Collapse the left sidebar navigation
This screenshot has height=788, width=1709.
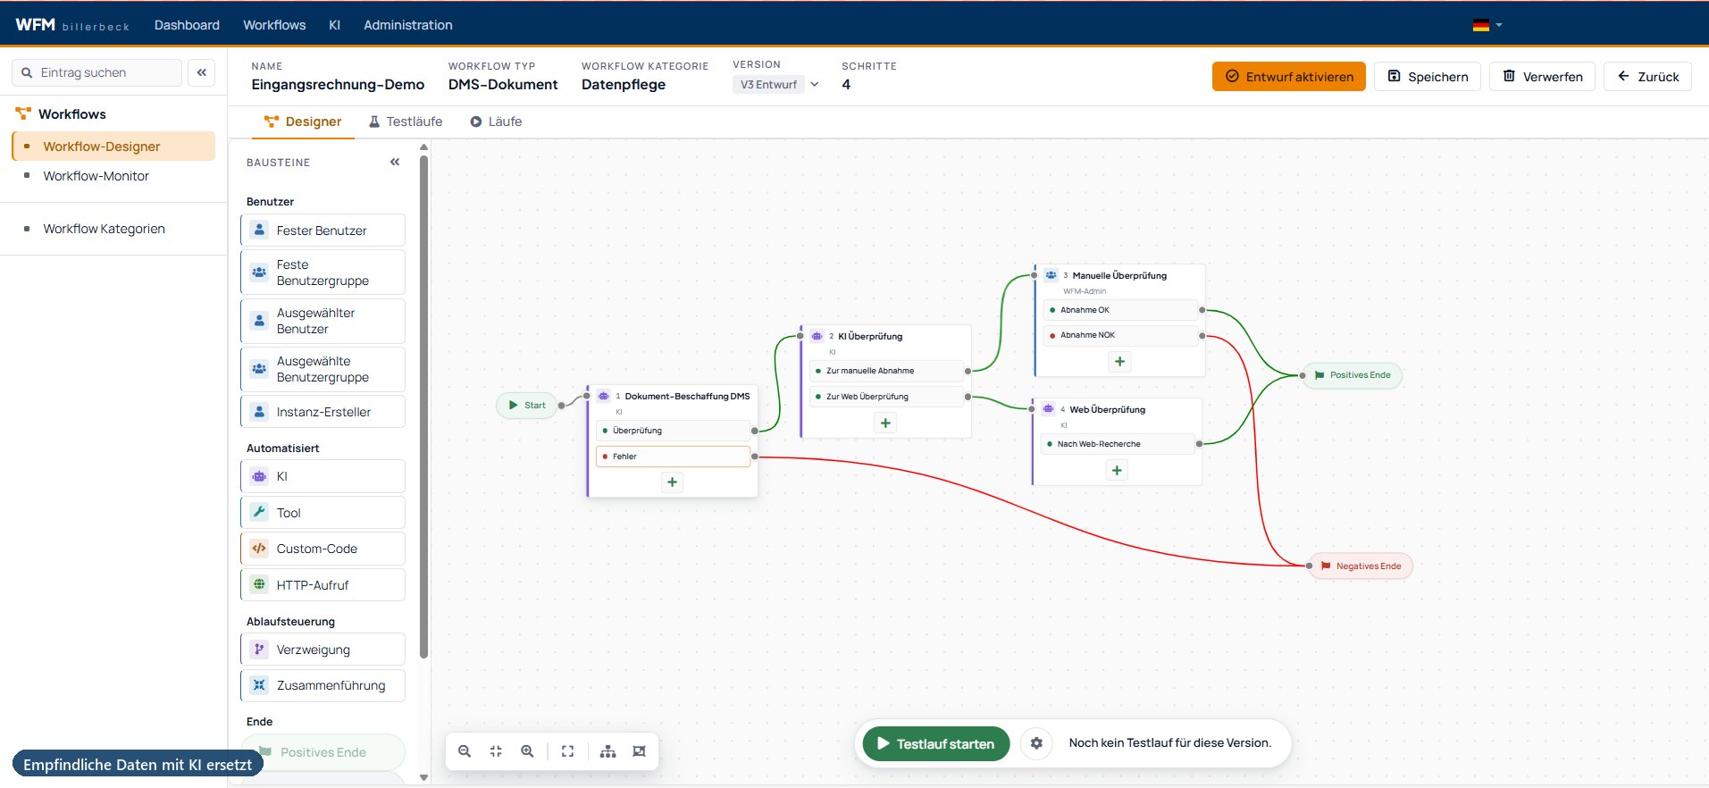202,72
